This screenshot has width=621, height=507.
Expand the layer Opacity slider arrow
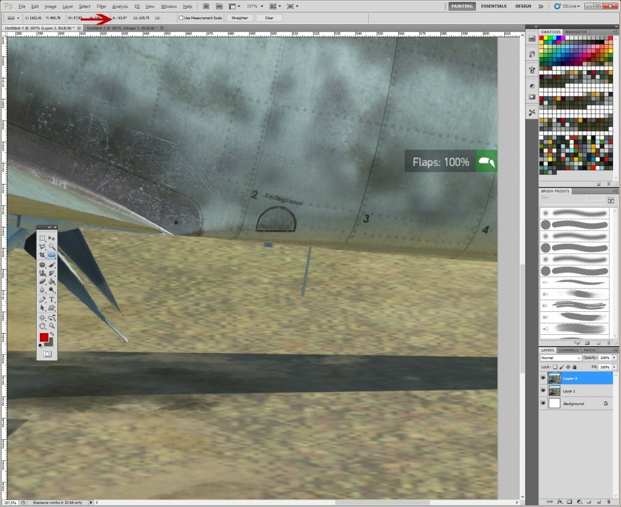point(615,358)
